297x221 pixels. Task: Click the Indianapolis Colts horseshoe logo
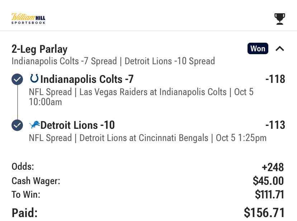tap(34, 78)
